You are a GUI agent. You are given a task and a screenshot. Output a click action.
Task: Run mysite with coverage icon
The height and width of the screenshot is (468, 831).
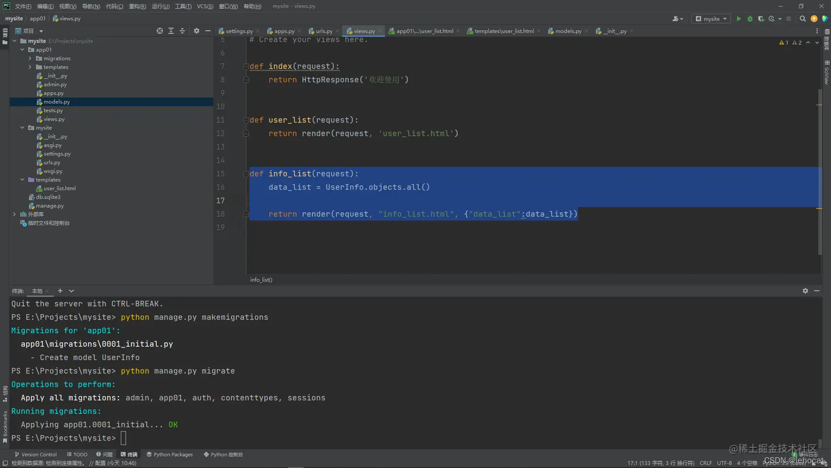(x=761, y=19)
